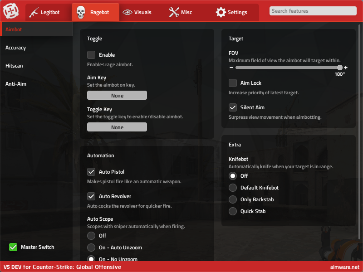Click the FOV value 180°

tap(339, 74)
